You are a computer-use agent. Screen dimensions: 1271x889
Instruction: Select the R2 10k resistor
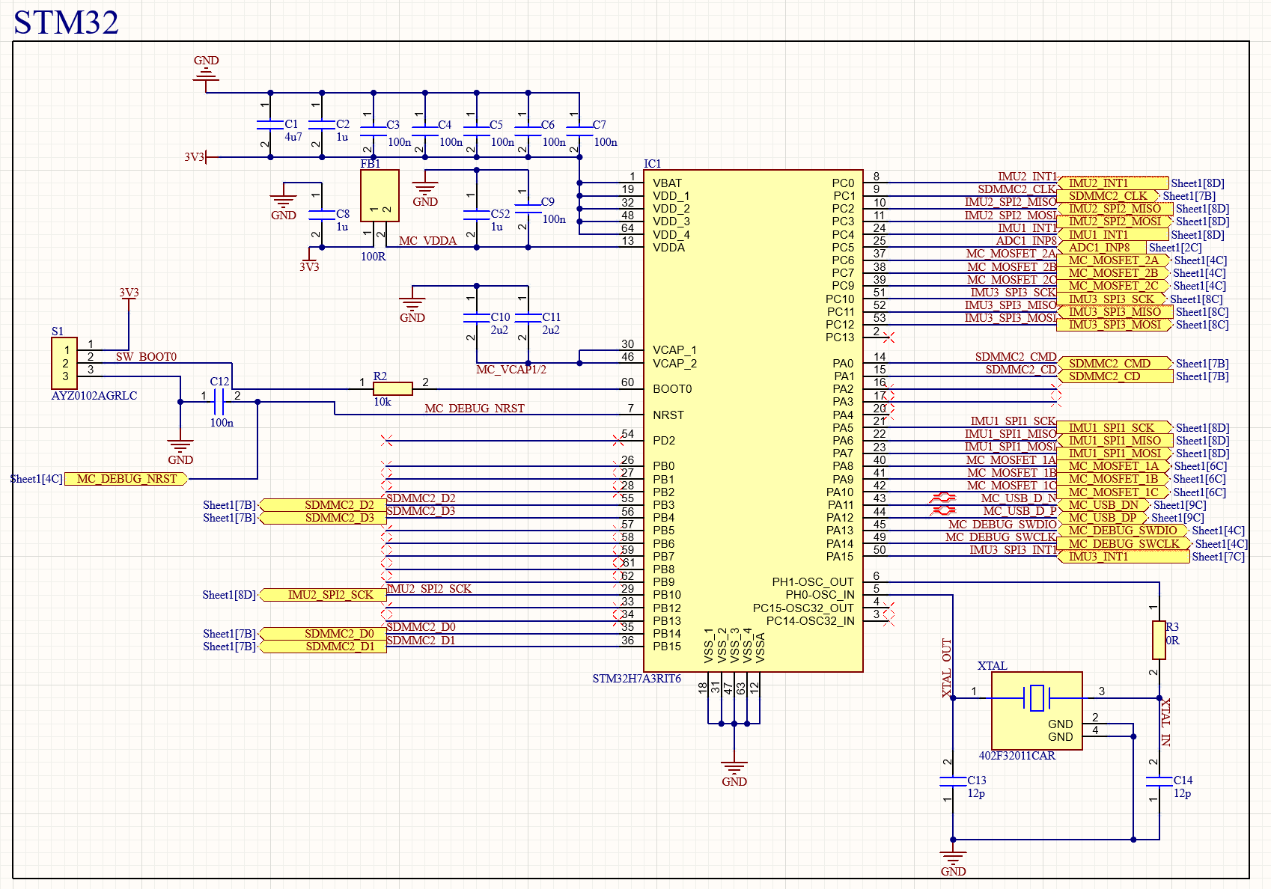[392, 388]
